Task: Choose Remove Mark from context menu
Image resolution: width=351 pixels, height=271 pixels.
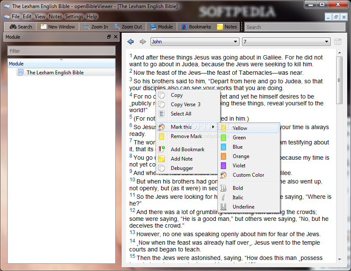Action: 187,136
